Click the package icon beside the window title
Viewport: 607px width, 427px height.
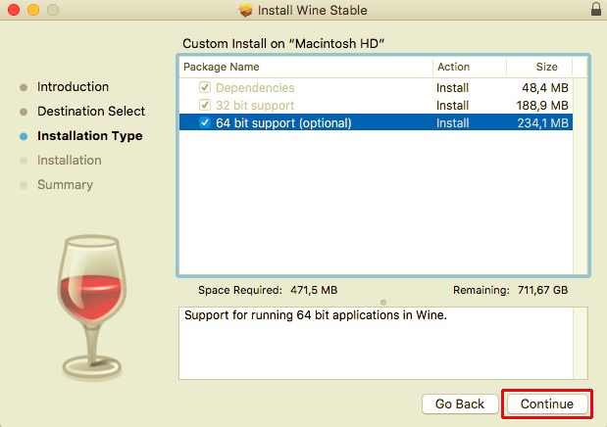pyautogui.click(x=245, y=10)
